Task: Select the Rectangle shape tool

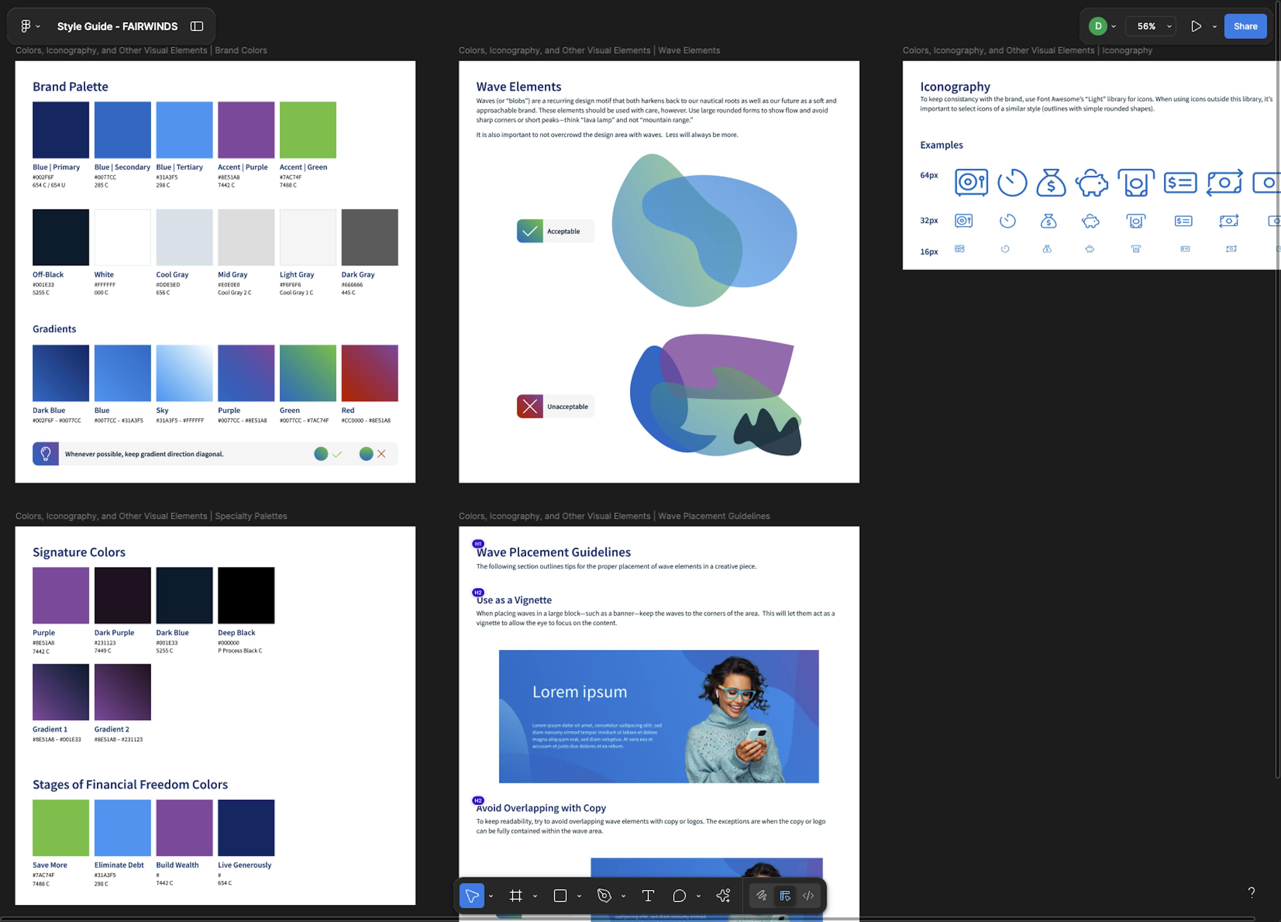Action: [x=560, y=895]
